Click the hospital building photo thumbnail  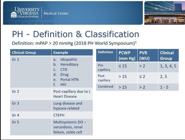tap(165, 13)
